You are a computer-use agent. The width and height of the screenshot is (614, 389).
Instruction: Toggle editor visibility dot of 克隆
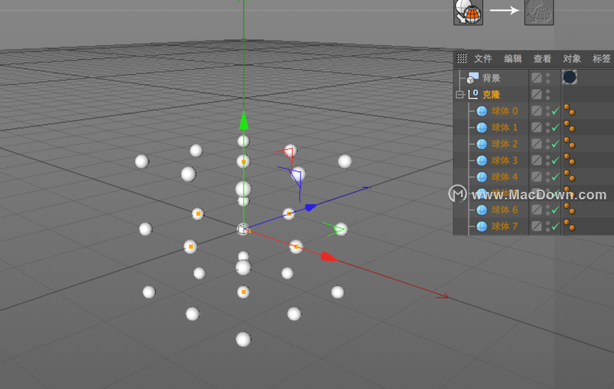tap(548, 91)
